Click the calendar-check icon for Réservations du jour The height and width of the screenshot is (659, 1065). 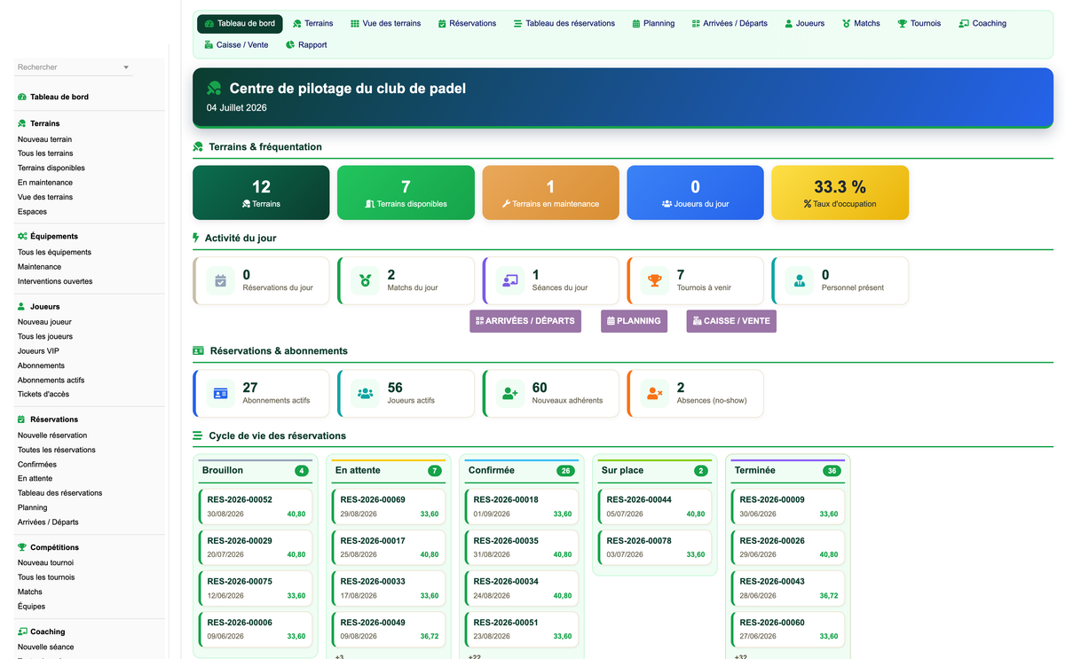pos(221,281)
